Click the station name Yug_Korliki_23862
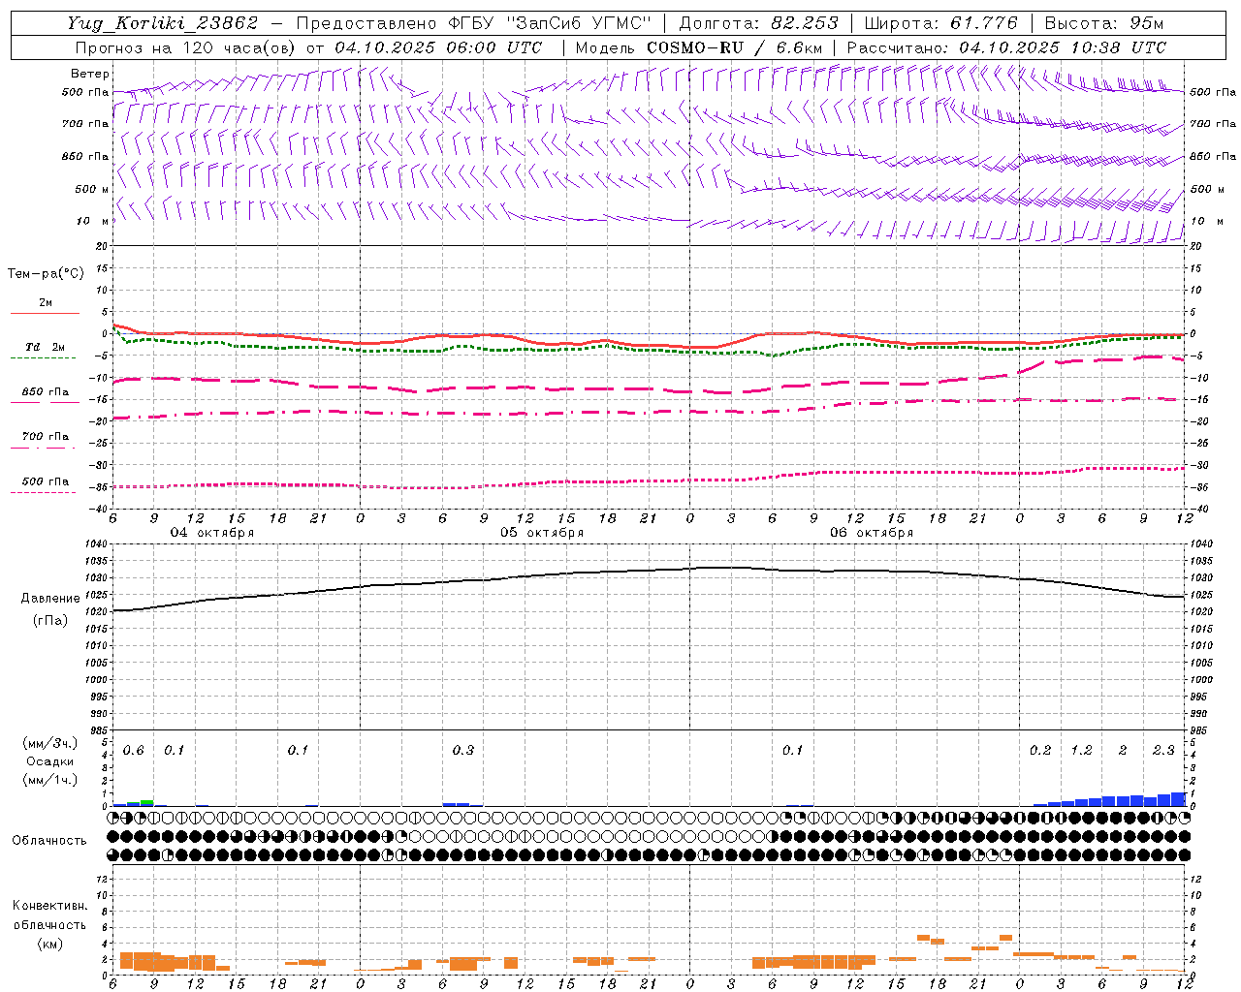 pyautogui.click(x=162, y=23)
